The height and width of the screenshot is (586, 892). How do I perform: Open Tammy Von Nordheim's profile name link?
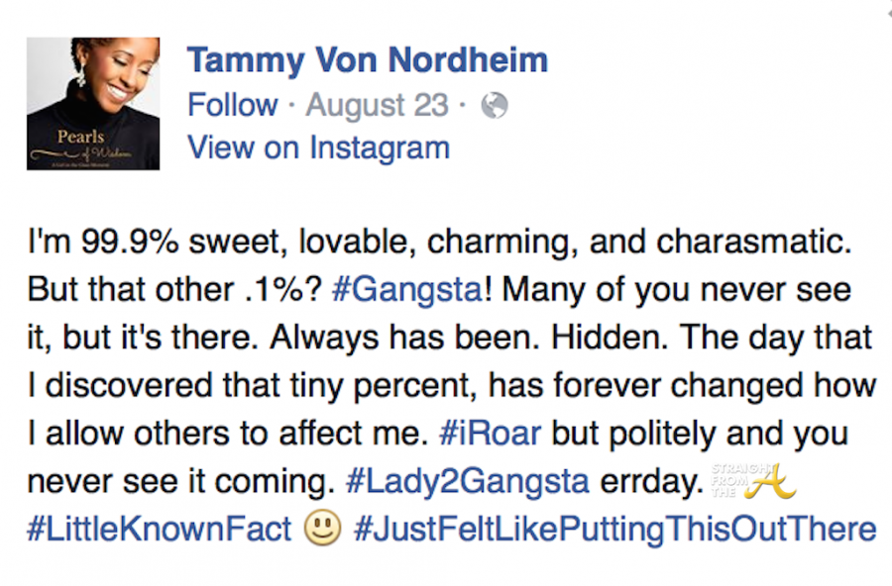pos(368,61)
